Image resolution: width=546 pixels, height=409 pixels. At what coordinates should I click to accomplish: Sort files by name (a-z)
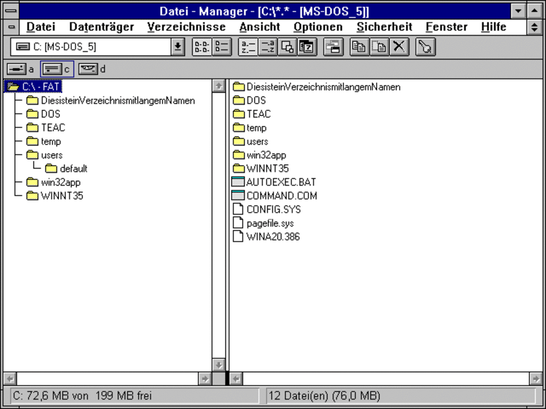(x=248, y=47)
